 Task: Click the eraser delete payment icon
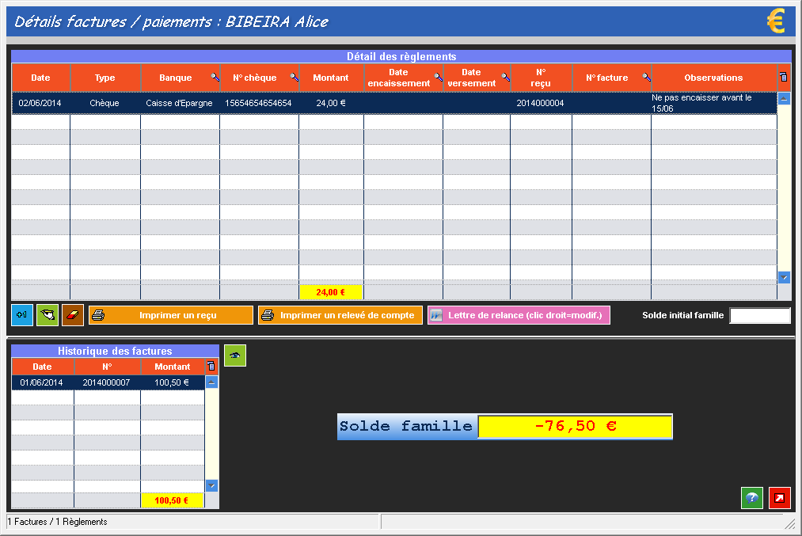73,315
